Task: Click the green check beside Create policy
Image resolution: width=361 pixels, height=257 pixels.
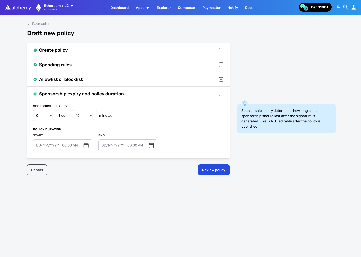Action: [35, 50]
